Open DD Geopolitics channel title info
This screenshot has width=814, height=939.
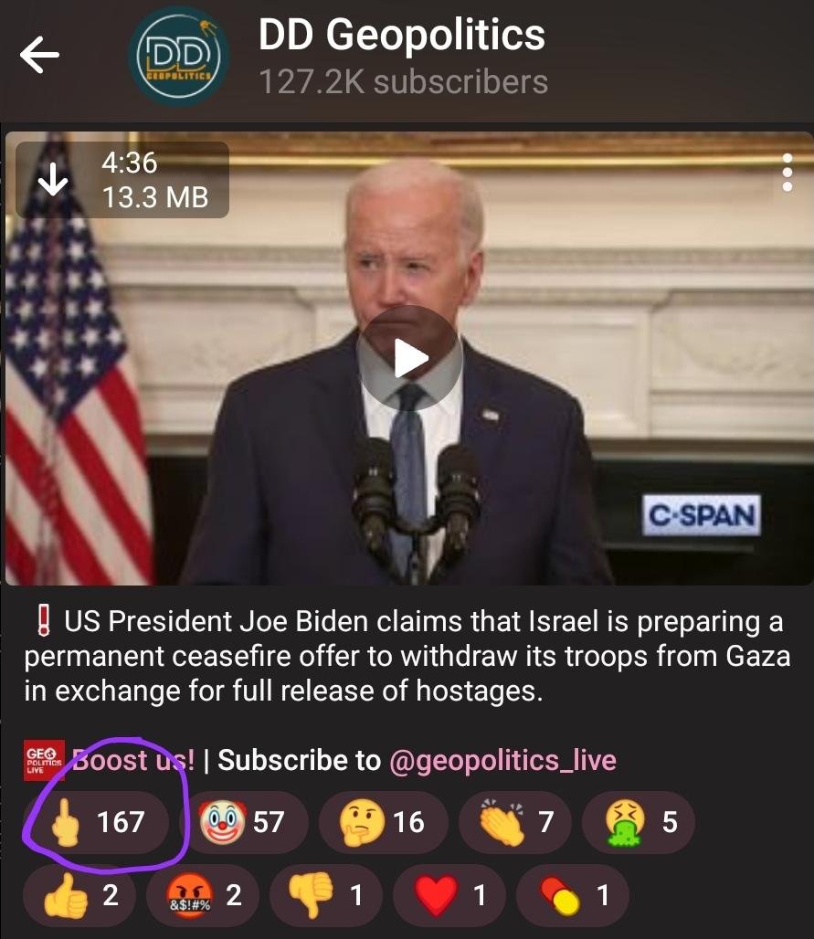coord(402,35)
